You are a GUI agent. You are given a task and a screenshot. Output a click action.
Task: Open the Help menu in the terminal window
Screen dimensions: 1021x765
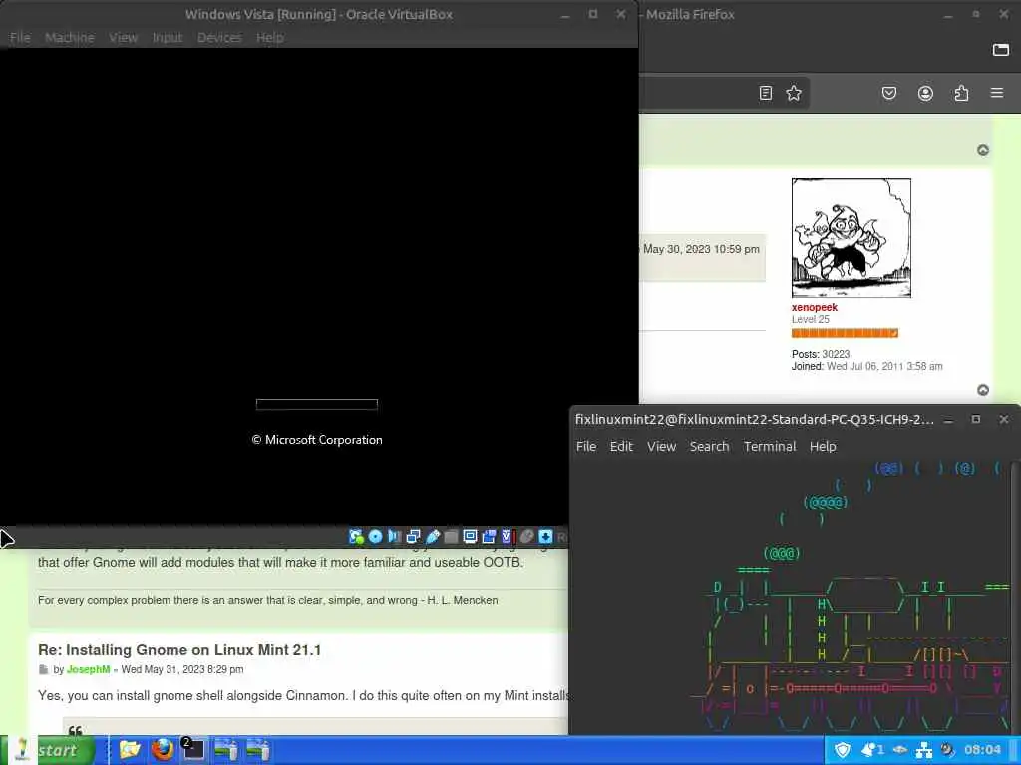point(823,447)
